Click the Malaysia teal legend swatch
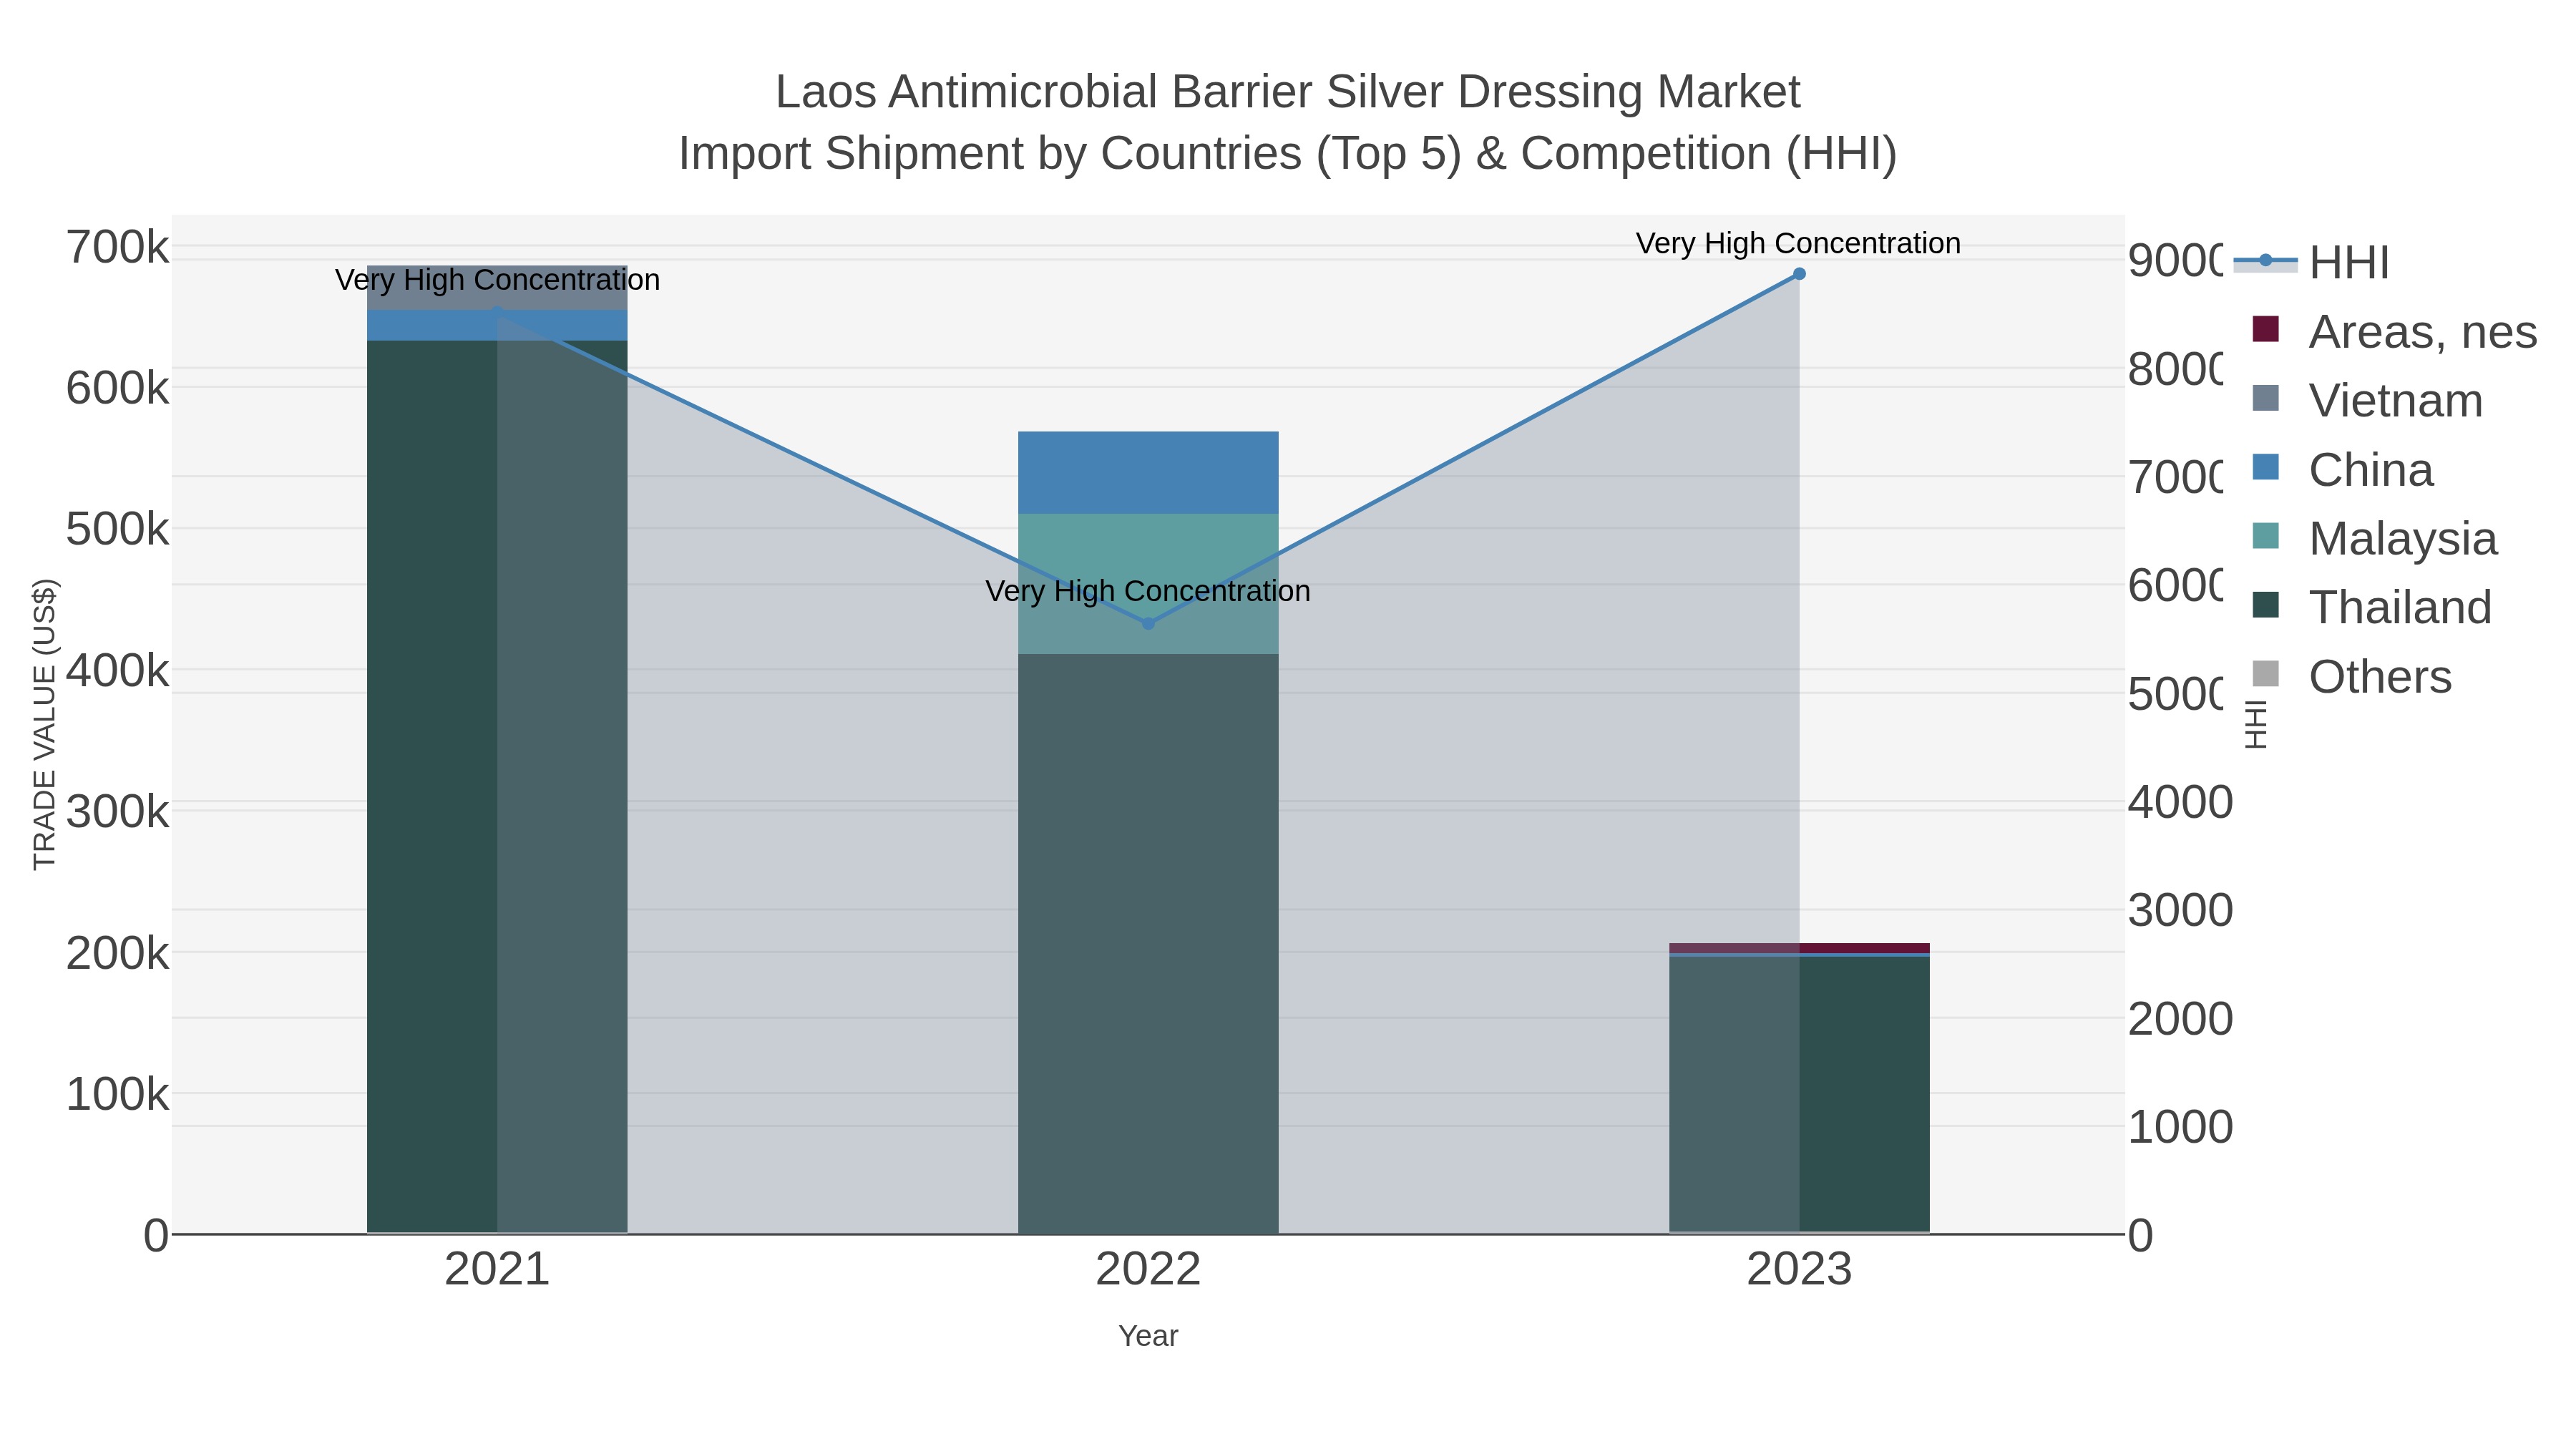 coord(2265,536)
